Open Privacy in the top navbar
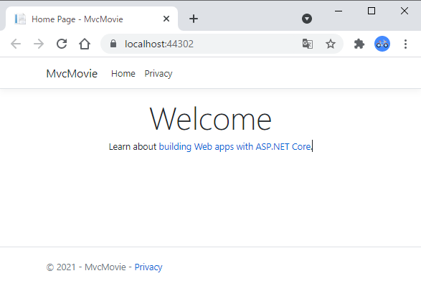The image size is (421, 286). (159, 74)
